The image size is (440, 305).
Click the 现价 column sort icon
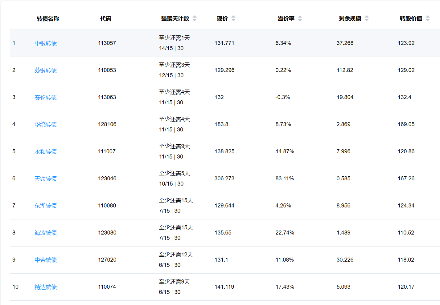[x=233, y=18]
